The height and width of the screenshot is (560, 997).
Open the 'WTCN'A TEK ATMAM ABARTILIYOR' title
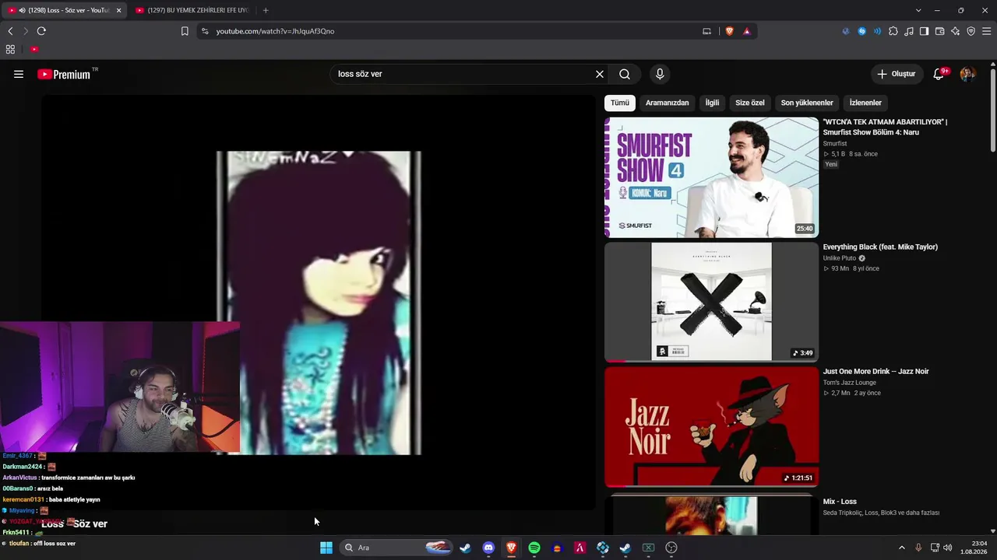[886, 127]
